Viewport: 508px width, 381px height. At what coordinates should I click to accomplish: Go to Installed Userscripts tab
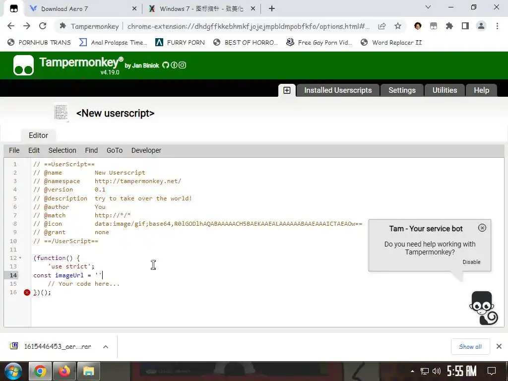click(x=337, y=90)
